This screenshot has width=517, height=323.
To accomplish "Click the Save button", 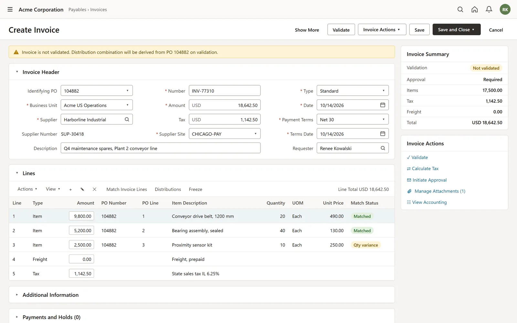I will (419, 29).
